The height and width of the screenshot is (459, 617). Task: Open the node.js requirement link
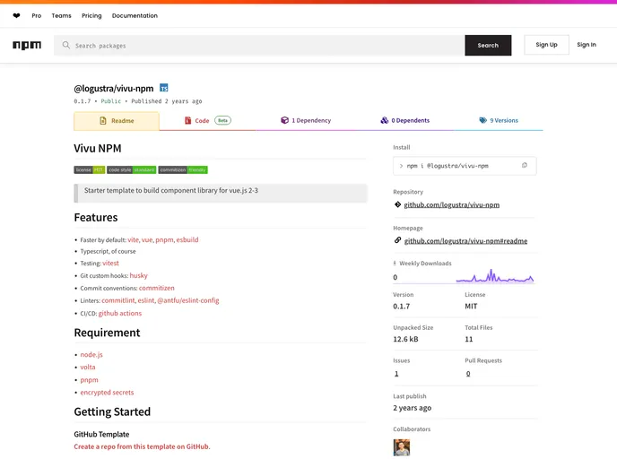91,355
